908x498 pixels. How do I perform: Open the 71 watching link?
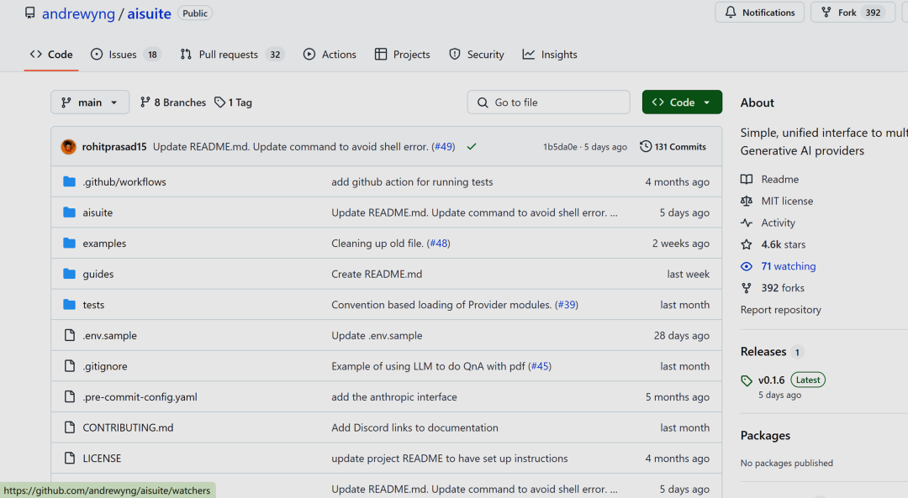tap(779, 266)
